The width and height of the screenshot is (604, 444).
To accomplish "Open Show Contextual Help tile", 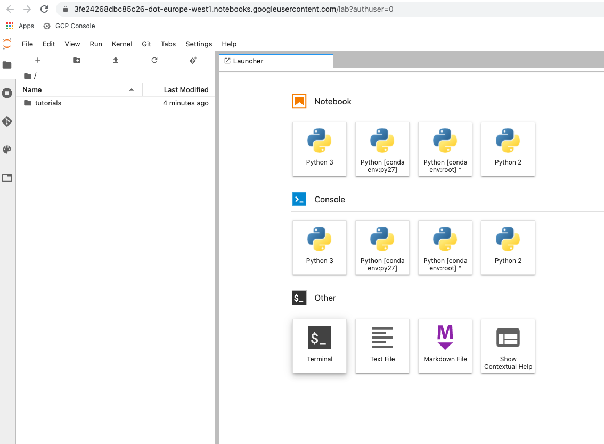I will tap(508, 346).
